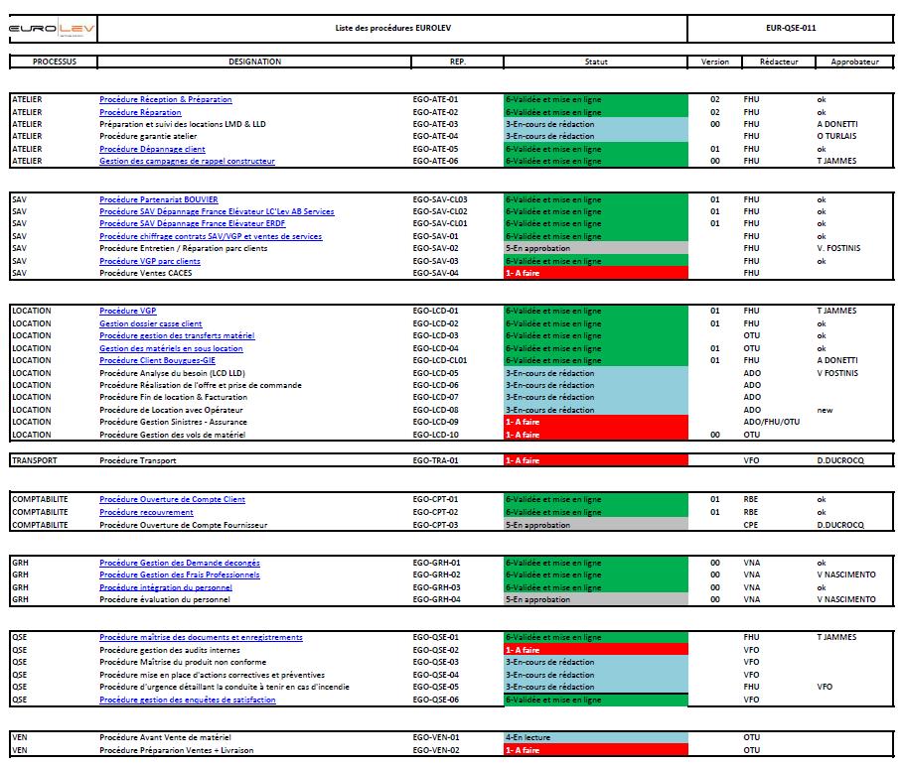Click the reference cell EUR-QSE-011
The height and width of the screenshot is (766, 903).
pyautogui.click(x=791, y=28)
